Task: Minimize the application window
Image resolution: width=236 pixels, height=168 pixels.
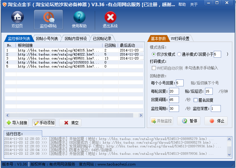Action: click(x=209, y=3)
